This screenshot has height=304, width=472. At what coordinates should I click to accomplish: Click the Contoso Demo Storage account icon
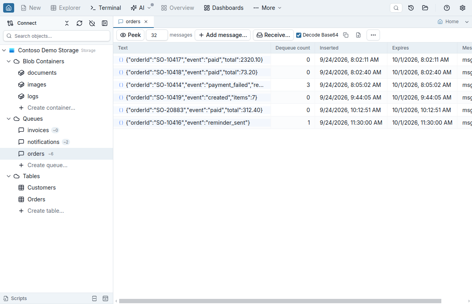[12, 50]
